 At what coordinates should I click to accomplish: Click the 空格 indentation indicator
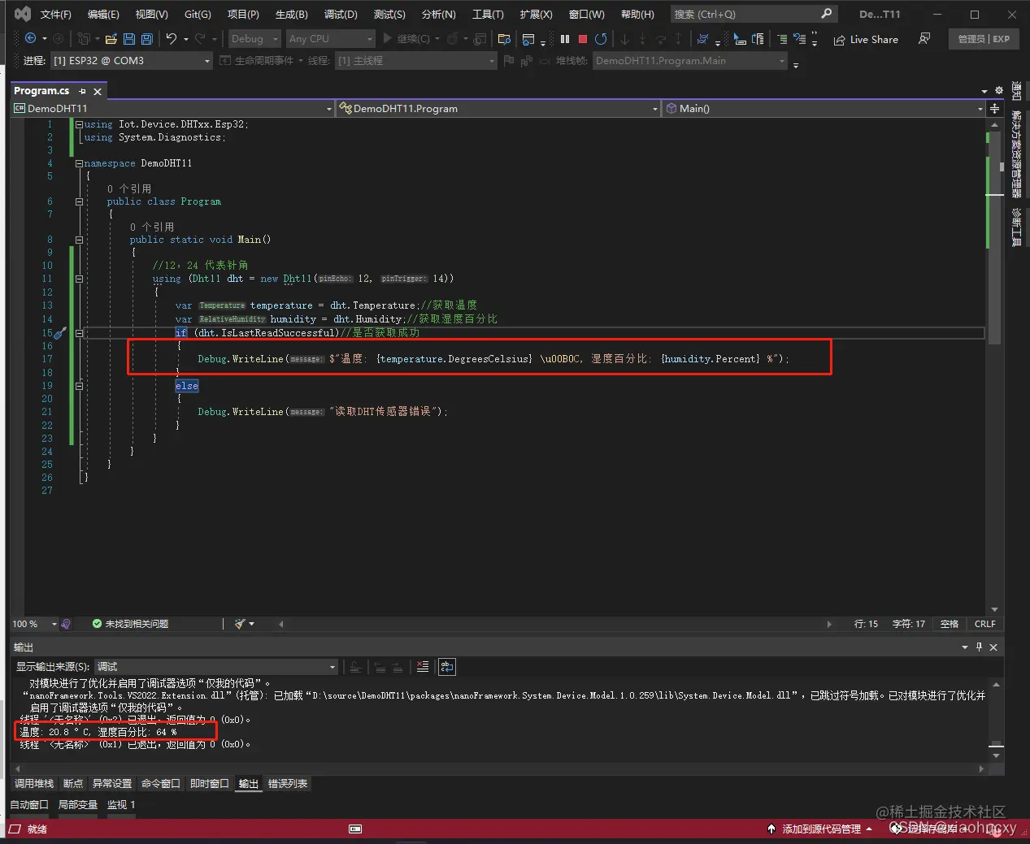[950, 624]
